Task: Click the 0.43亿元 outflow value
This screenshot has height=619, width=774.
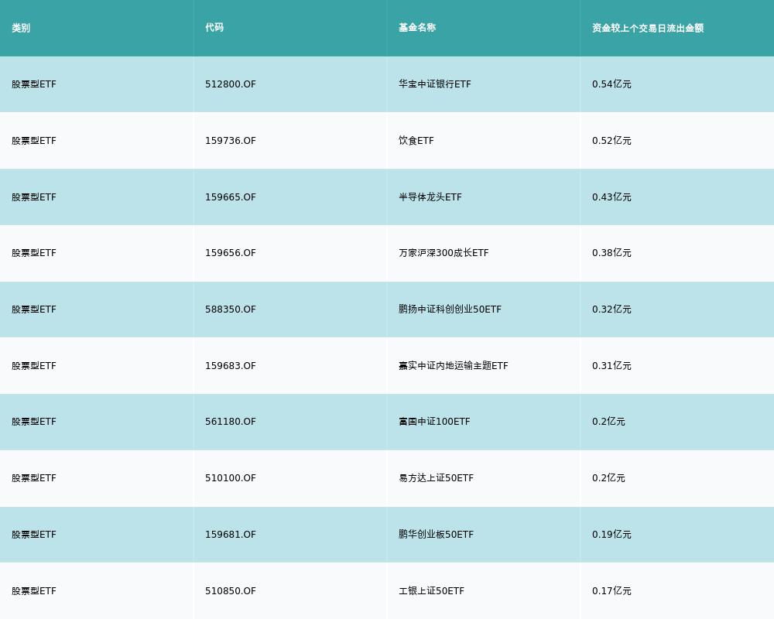Action: [x=611, y=197]
